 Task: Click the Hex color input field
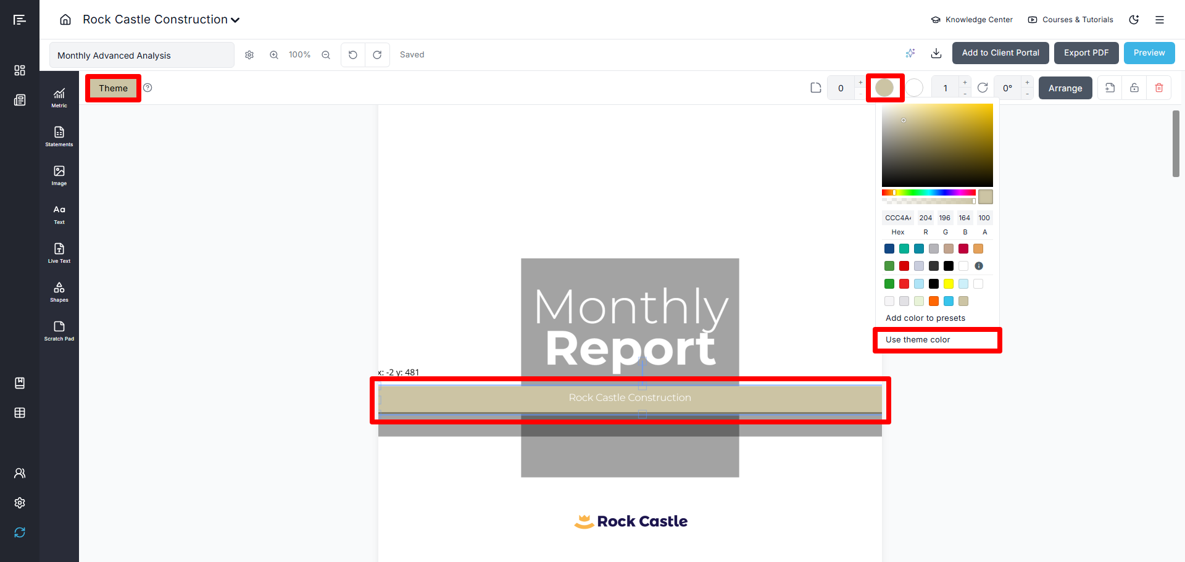click(898, 218)
